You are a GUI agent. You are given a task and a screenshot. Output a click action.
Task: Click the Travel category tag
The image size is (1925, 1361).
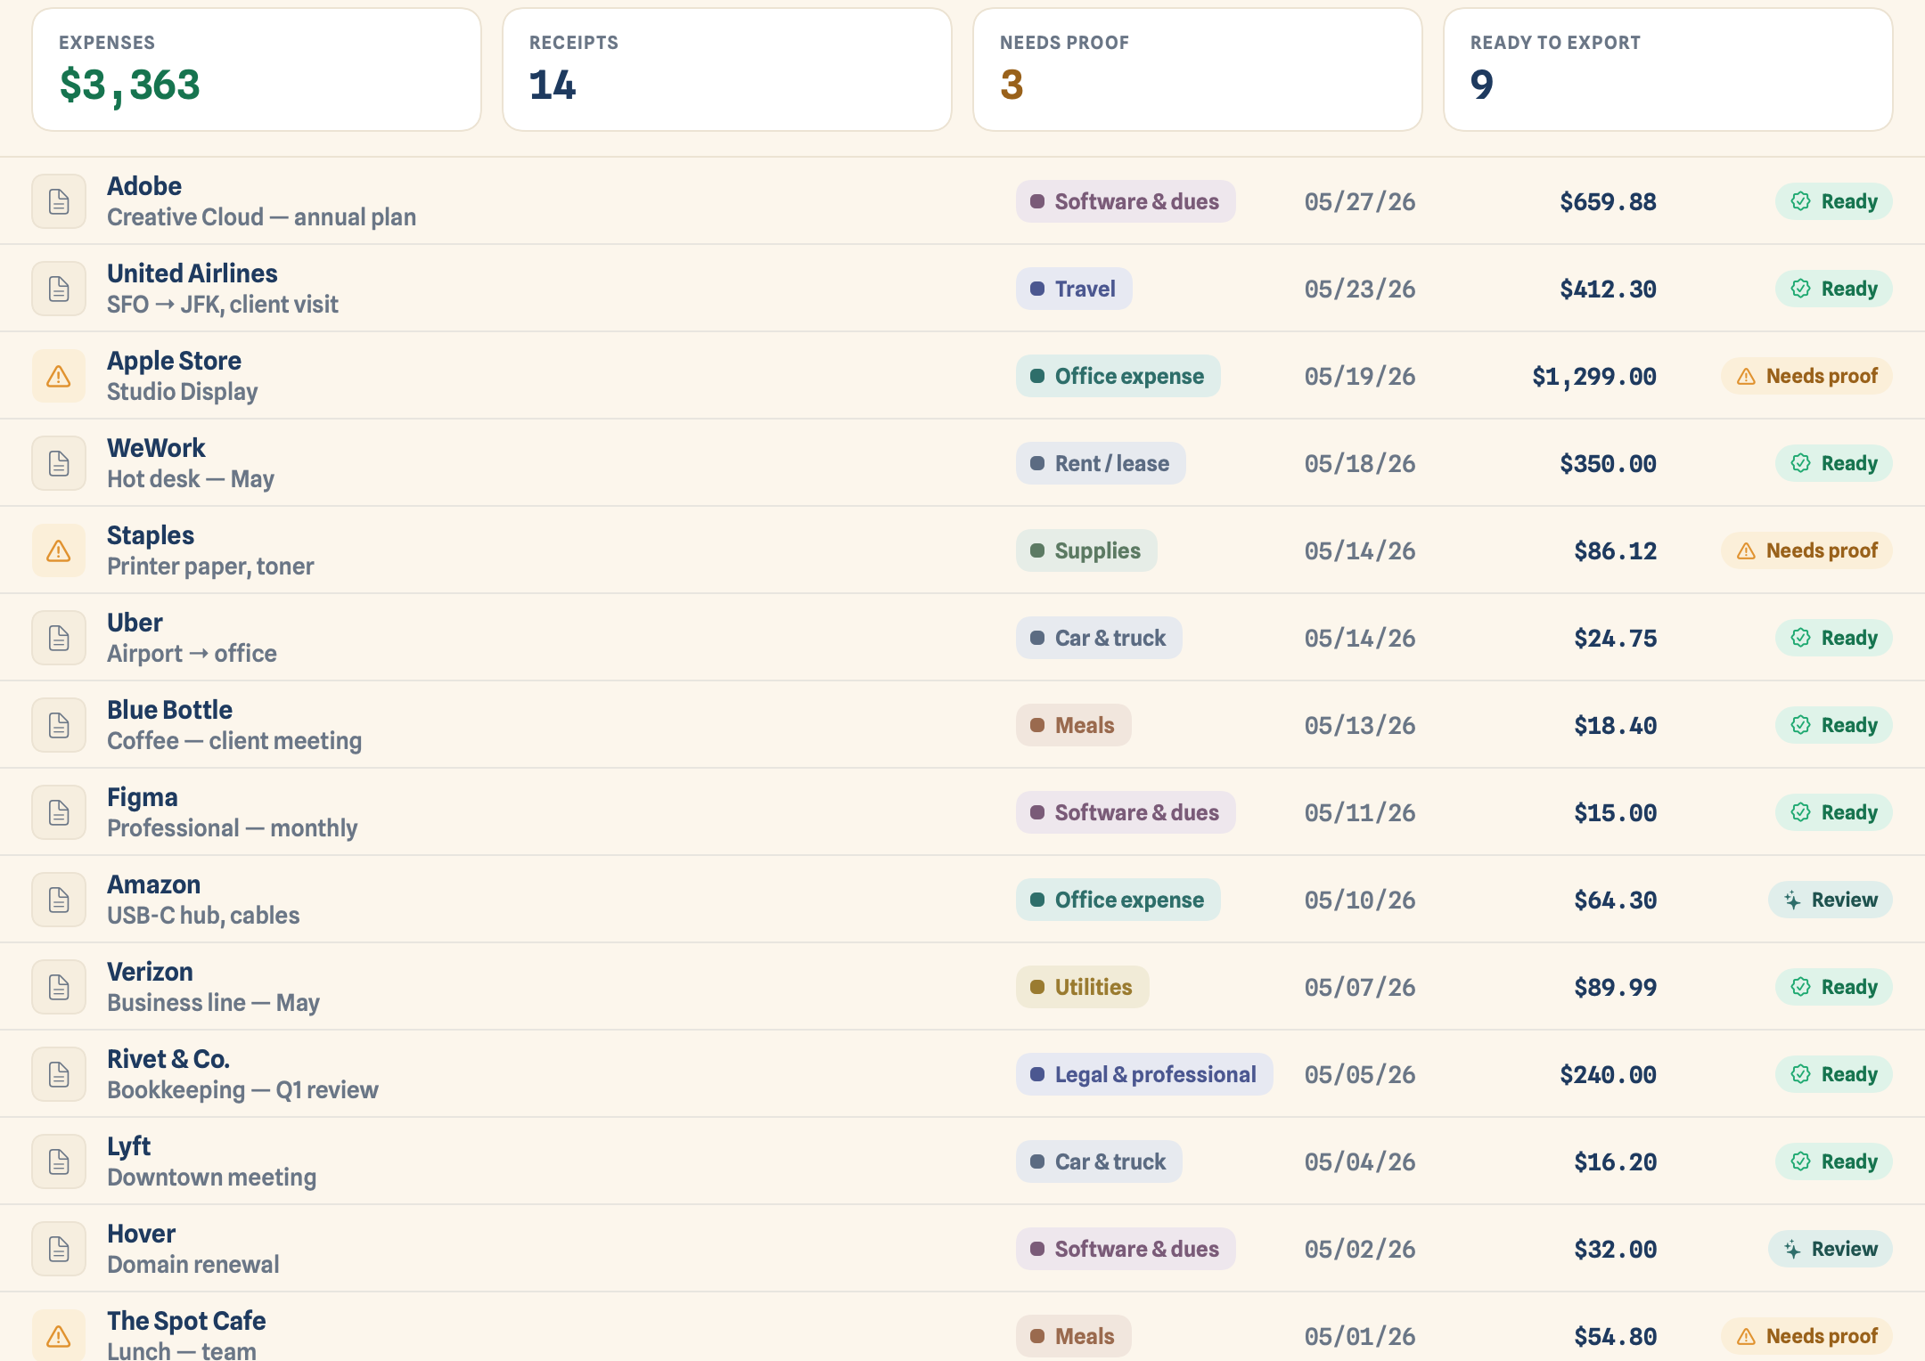click(x=1074, y=289)
